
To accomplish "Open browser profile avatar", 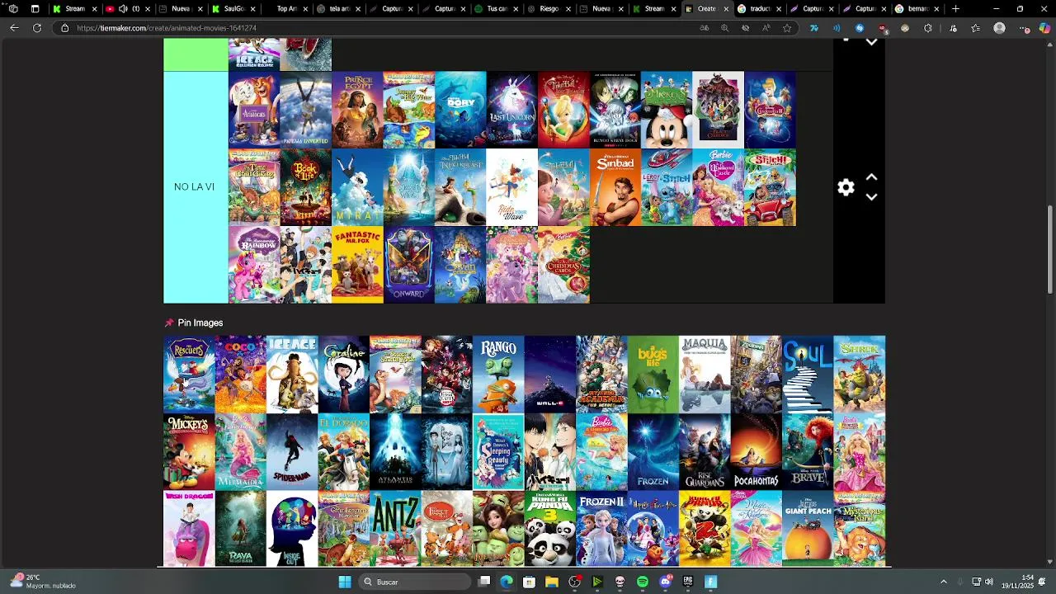I will tap(999, 28).
